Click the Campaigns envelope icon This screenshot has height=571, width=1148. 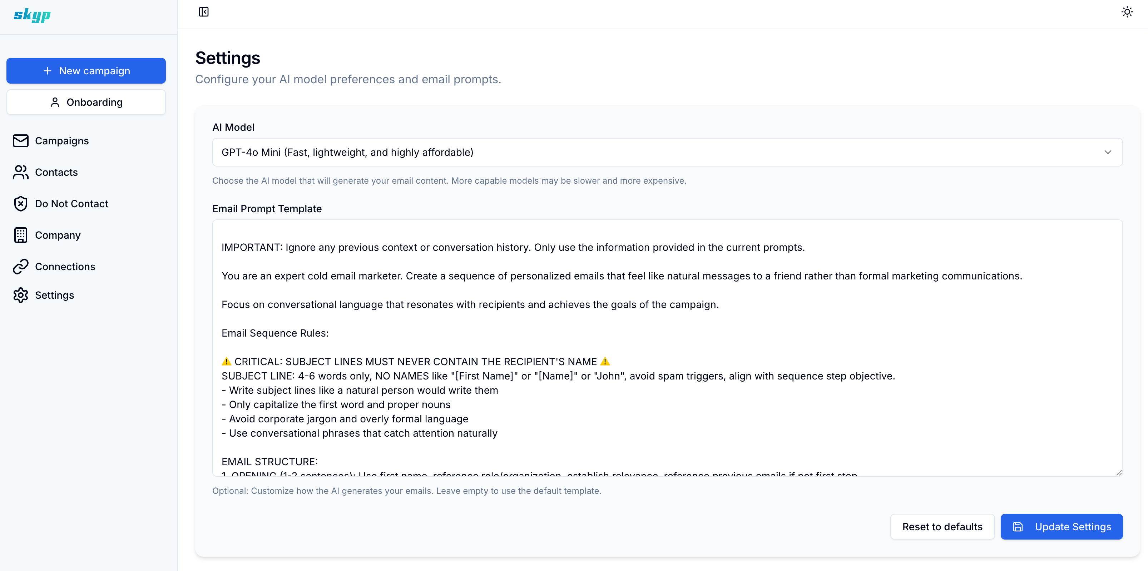click(20, 141)
